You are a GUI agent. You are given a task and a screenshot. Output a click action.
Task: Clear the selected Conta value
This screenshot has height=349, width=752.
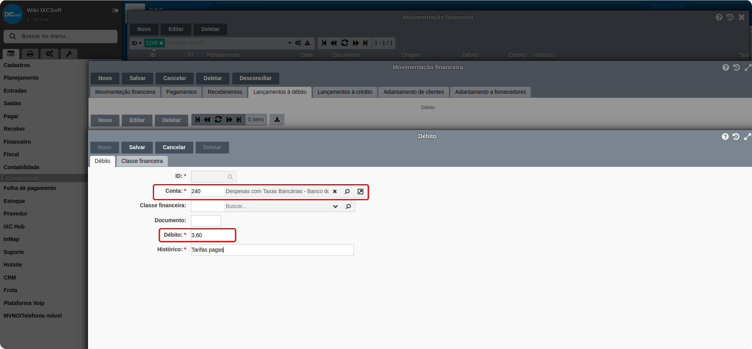pyautogui.click(x=335, y=192)
